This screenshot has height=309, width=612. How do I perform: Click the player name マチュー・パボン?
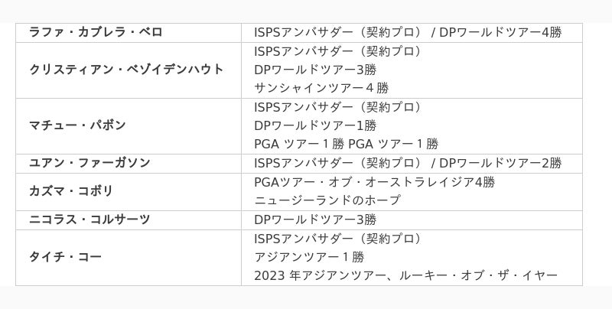[77, 125]
